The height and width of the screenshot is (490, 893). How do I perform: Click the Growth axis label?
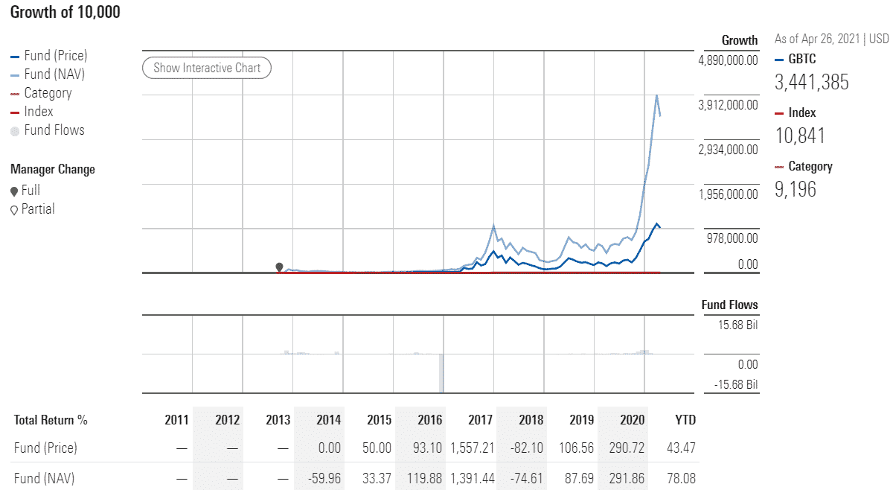tap(741, 40)
